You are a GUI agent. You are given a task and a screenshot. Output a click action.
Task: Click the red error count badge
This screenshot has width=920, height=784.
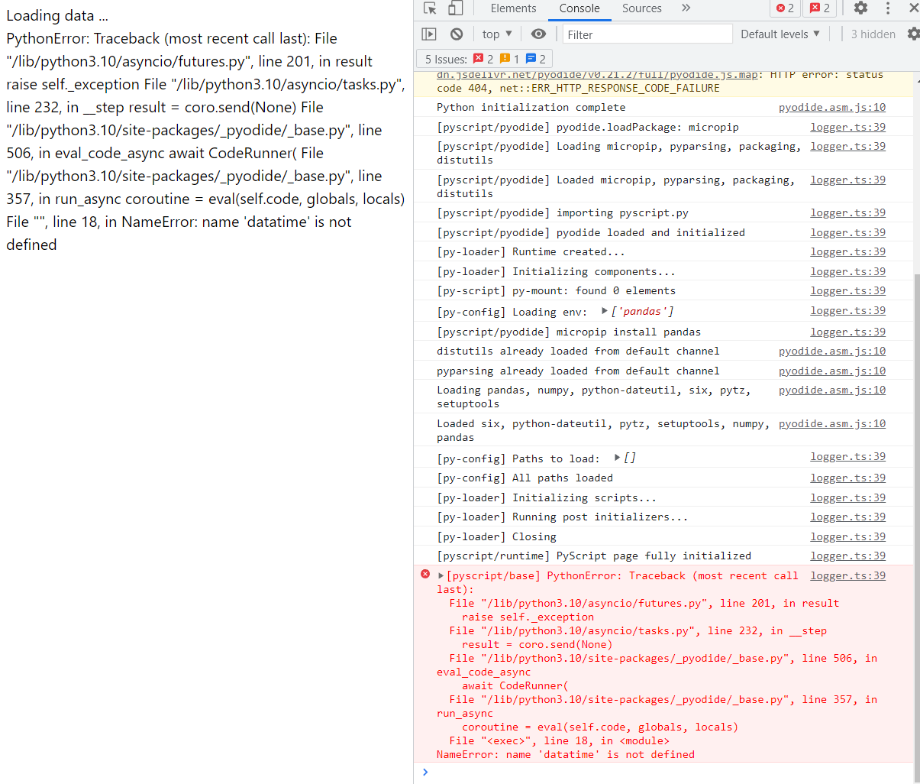785,8
